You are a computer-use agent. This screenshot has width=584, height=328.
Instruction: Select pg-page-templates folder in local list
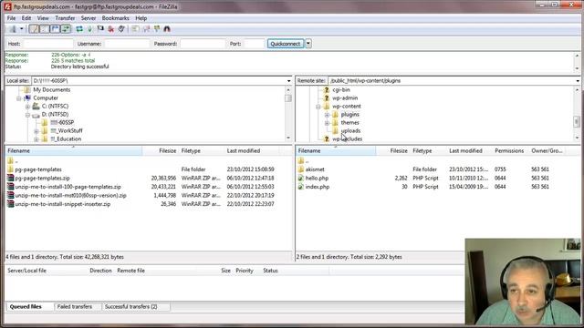(38, 169)
